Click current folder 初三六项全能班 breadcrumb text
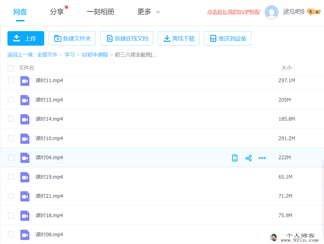Image resolution: width=324 pixels, height=244 pixels. (x=136, y=55)
